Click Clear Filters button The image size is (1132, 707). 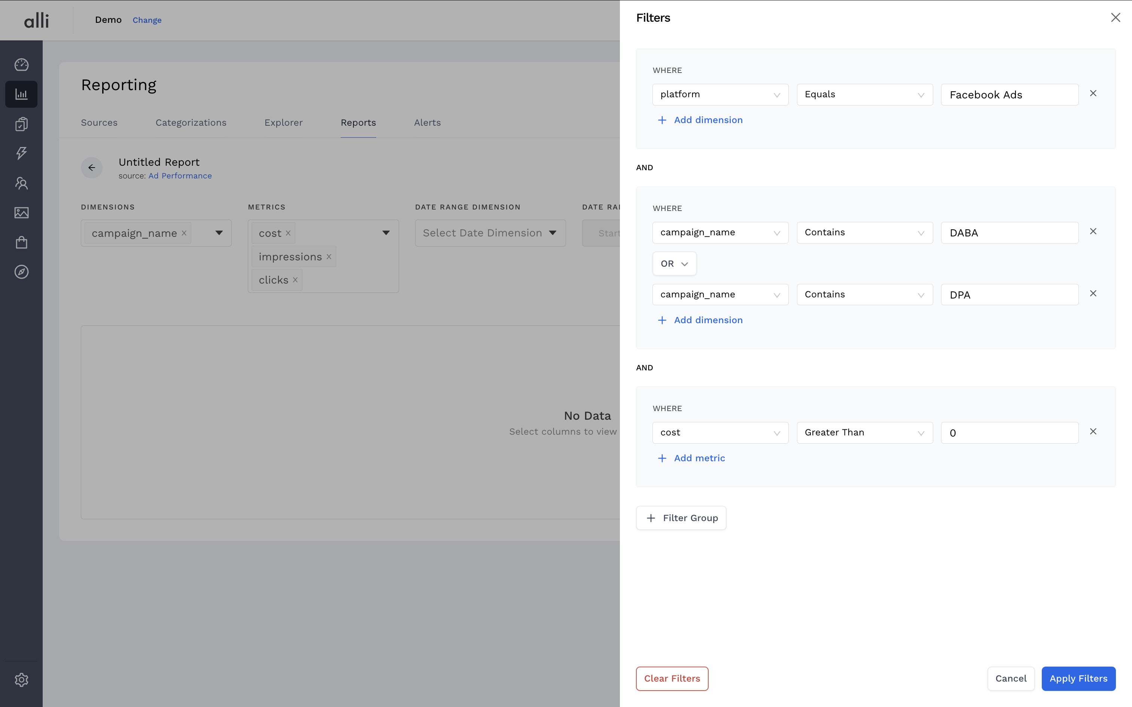(672, 679)
